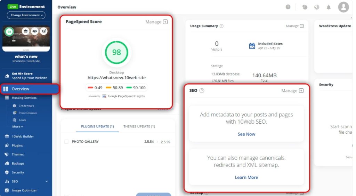Click the info icon beside Usage Summary
356x196 pixels.
pos(221,26)
